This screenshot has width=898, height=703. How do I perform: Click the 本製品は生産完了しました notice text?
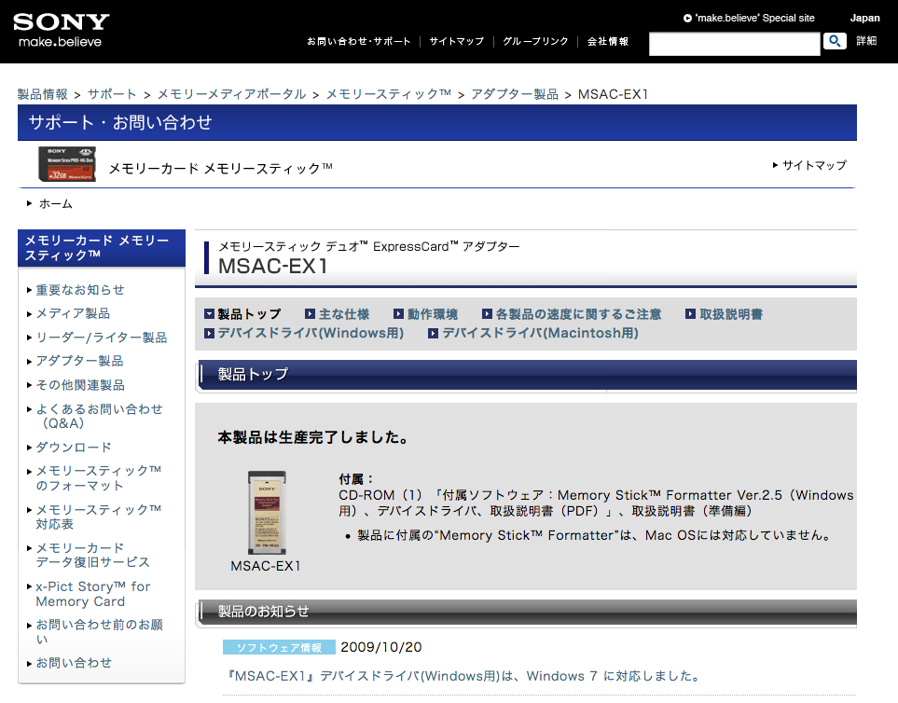(312, 438)
